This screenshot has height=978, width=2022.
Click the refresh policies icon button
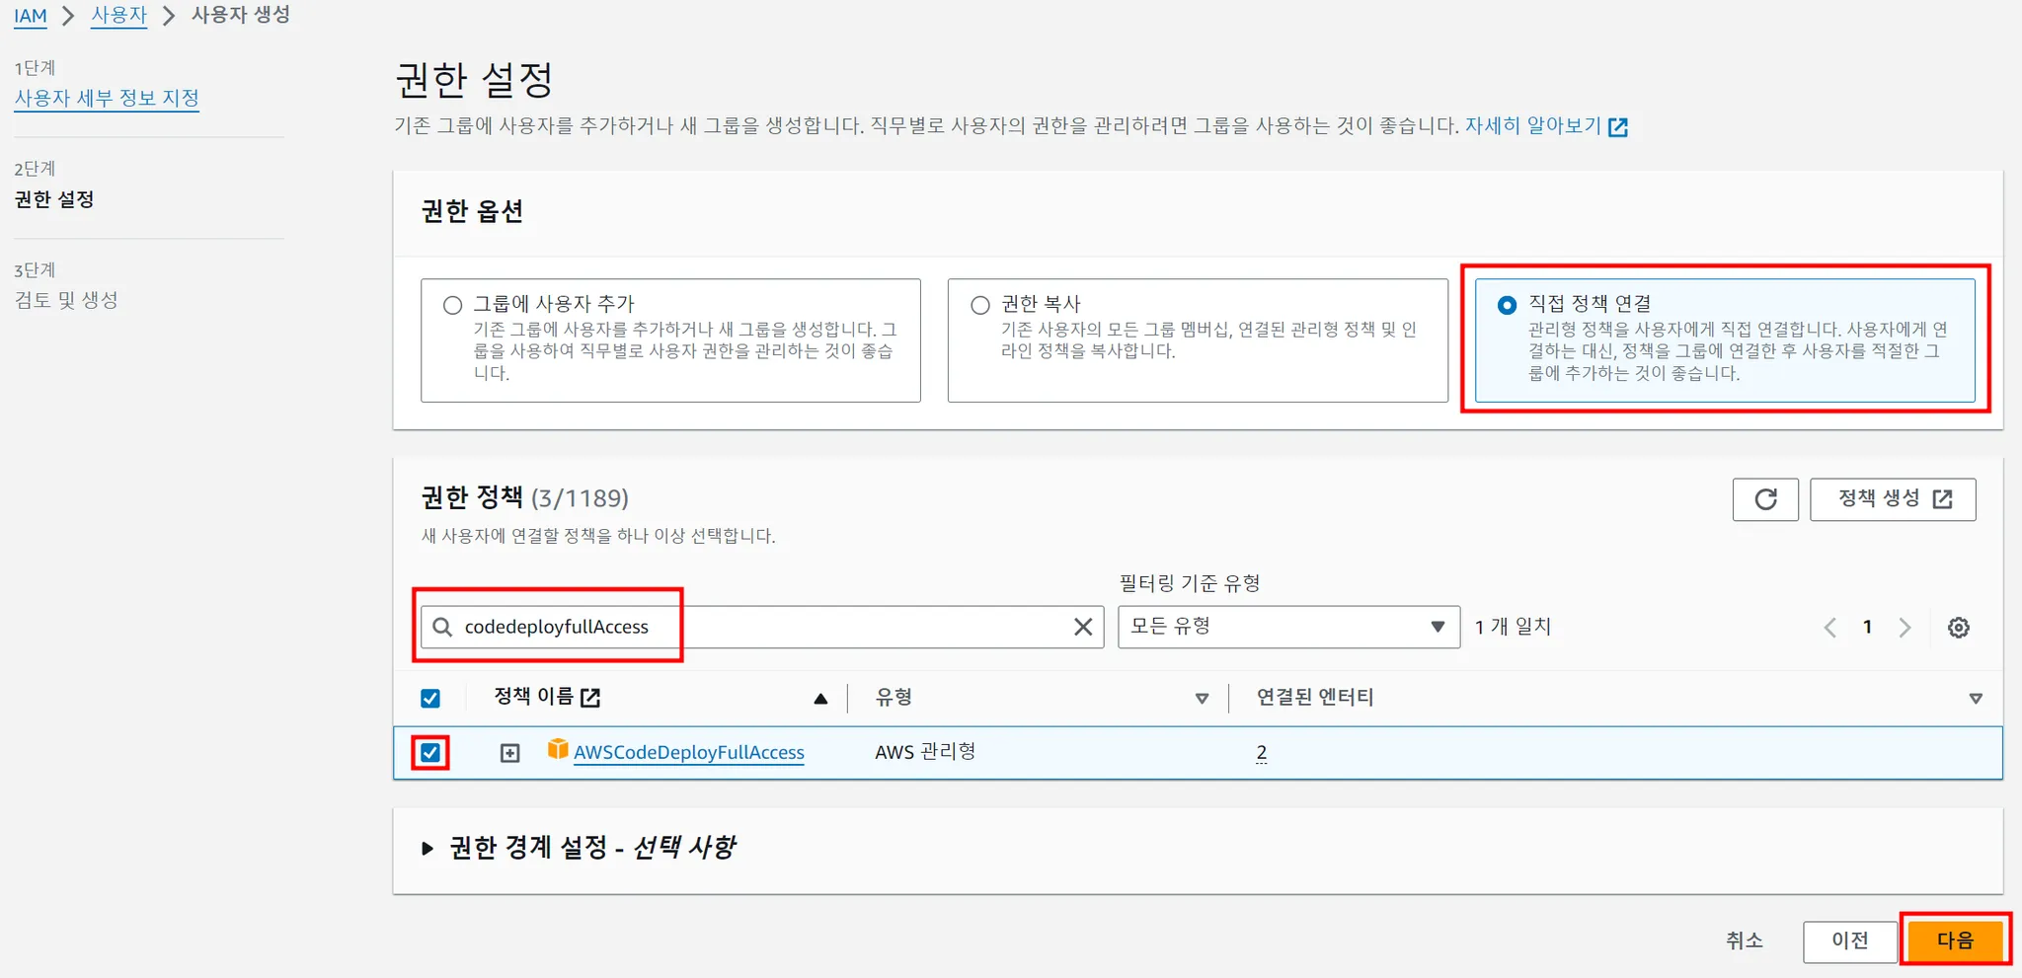coord(1765,499)
